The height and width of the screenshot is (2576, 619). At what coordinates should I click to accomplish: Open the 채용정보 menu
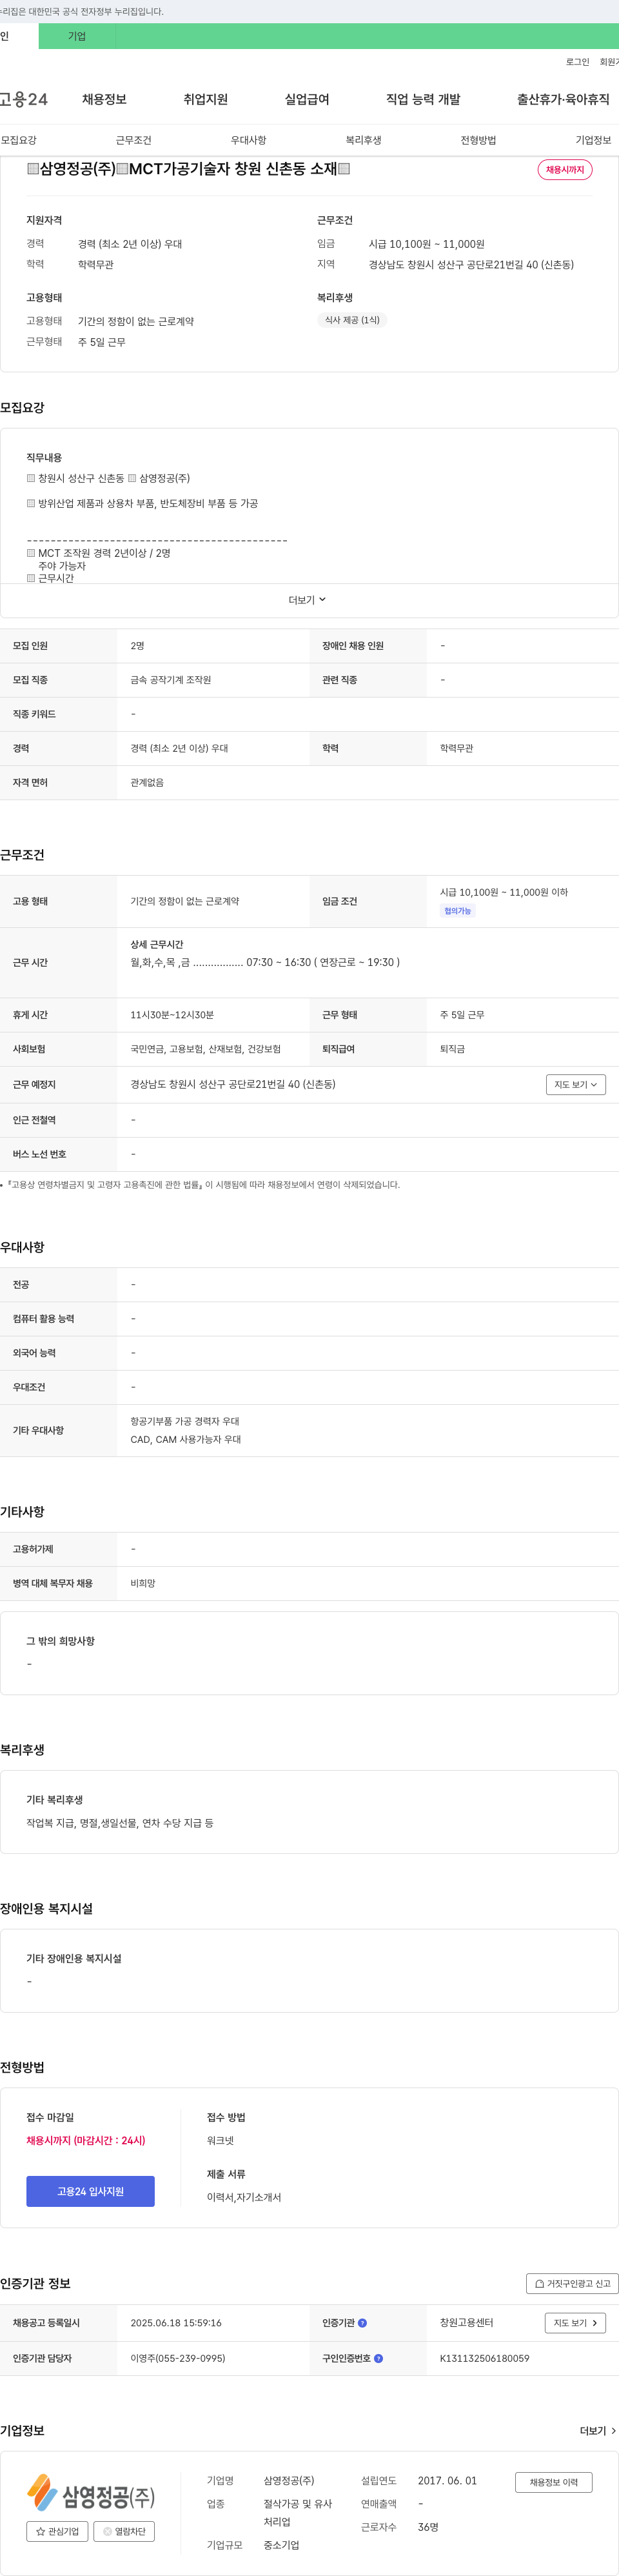[104, 99]
